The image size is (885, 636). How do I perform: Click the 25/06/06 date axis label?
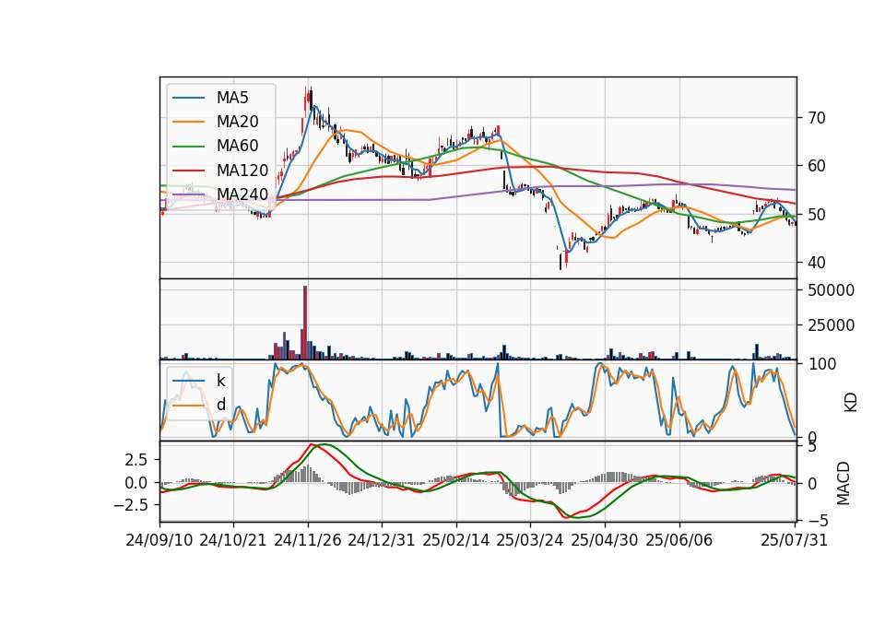click(x=679, y=540)
